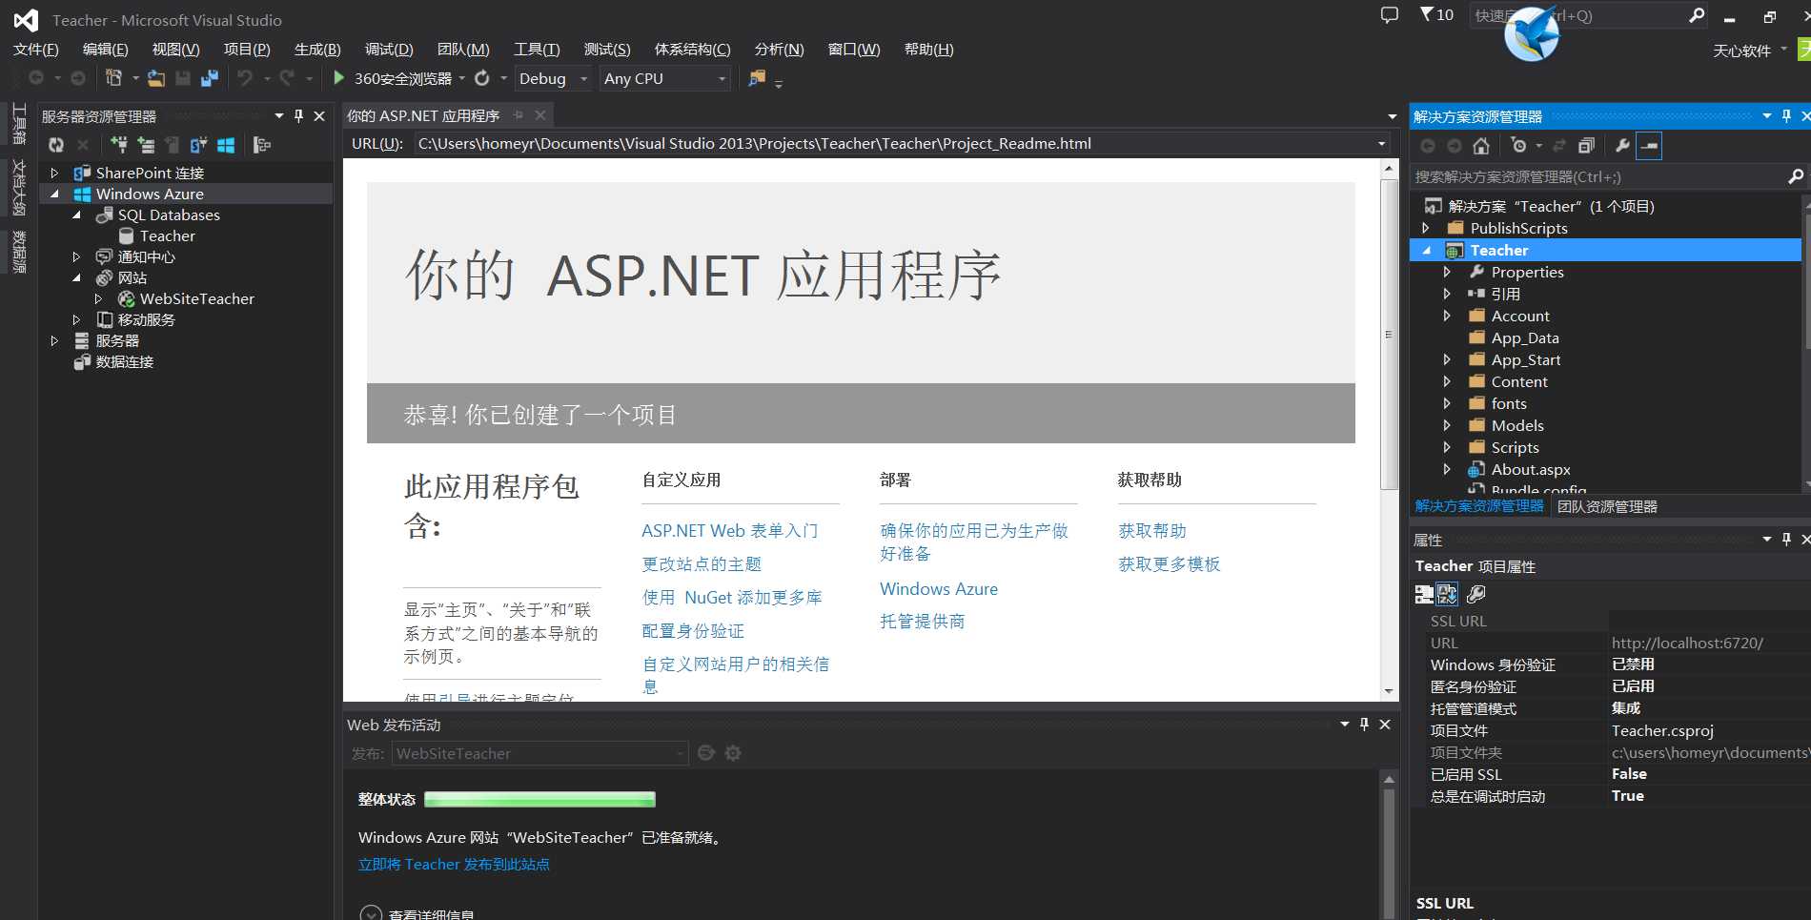
Task: Click Connect to Database icon in Server Explorer
Action: click(x=119, y=145)
